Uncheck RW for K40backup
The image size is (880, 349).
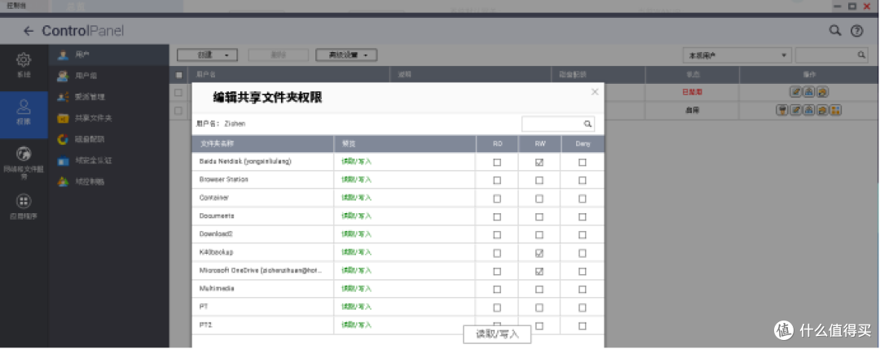tap(539, 253)
